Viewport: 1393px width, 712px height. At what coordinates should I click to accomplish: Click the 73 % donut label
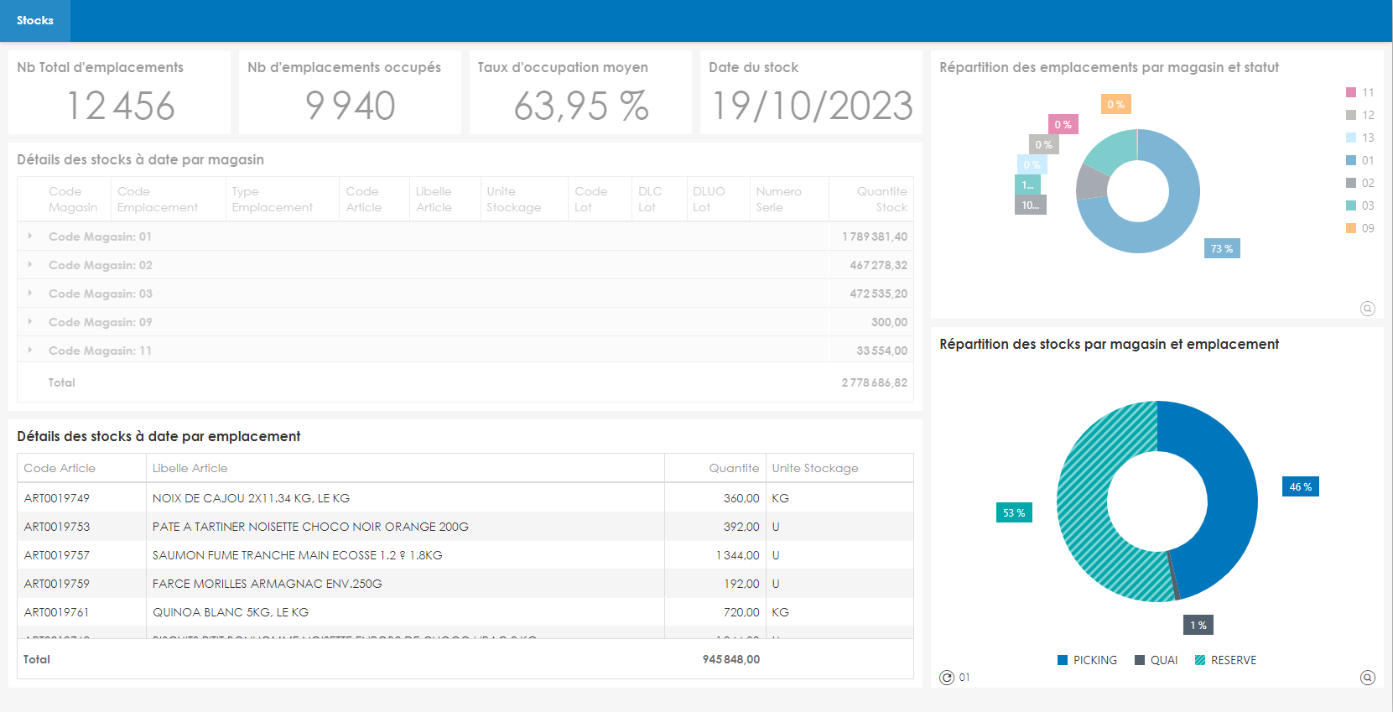tap(1221, 249)
